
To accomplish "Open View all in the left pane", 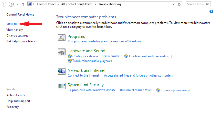I will click(11, 24).
